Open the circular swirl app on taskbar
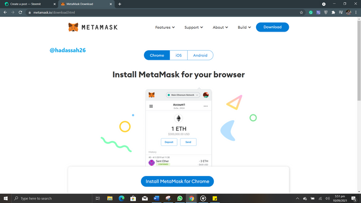The width and height of the screenshot is (361, 203). pos(203,198)
